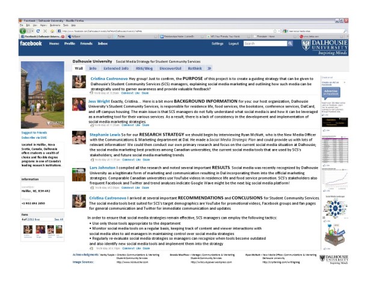This screenshot has height=283, width=367.
Task: Click See All in the Fans box
Action: 59,219
